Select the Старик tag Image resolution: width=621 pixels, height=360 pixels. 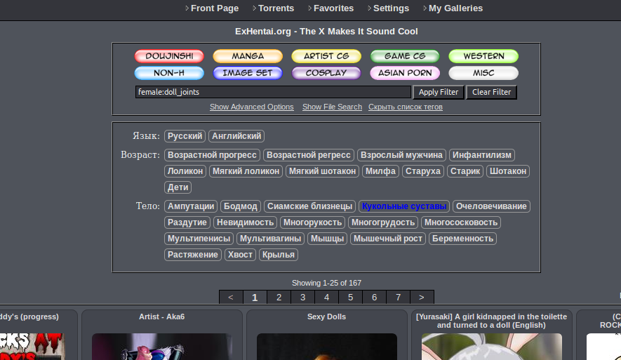tap(465, 171)
